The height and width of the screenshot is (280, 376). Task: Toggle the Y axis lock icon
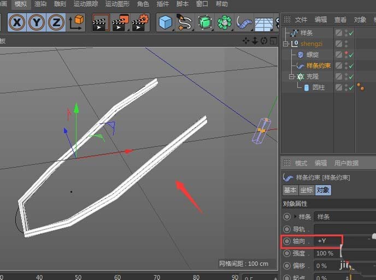click(x=37, y=22)
